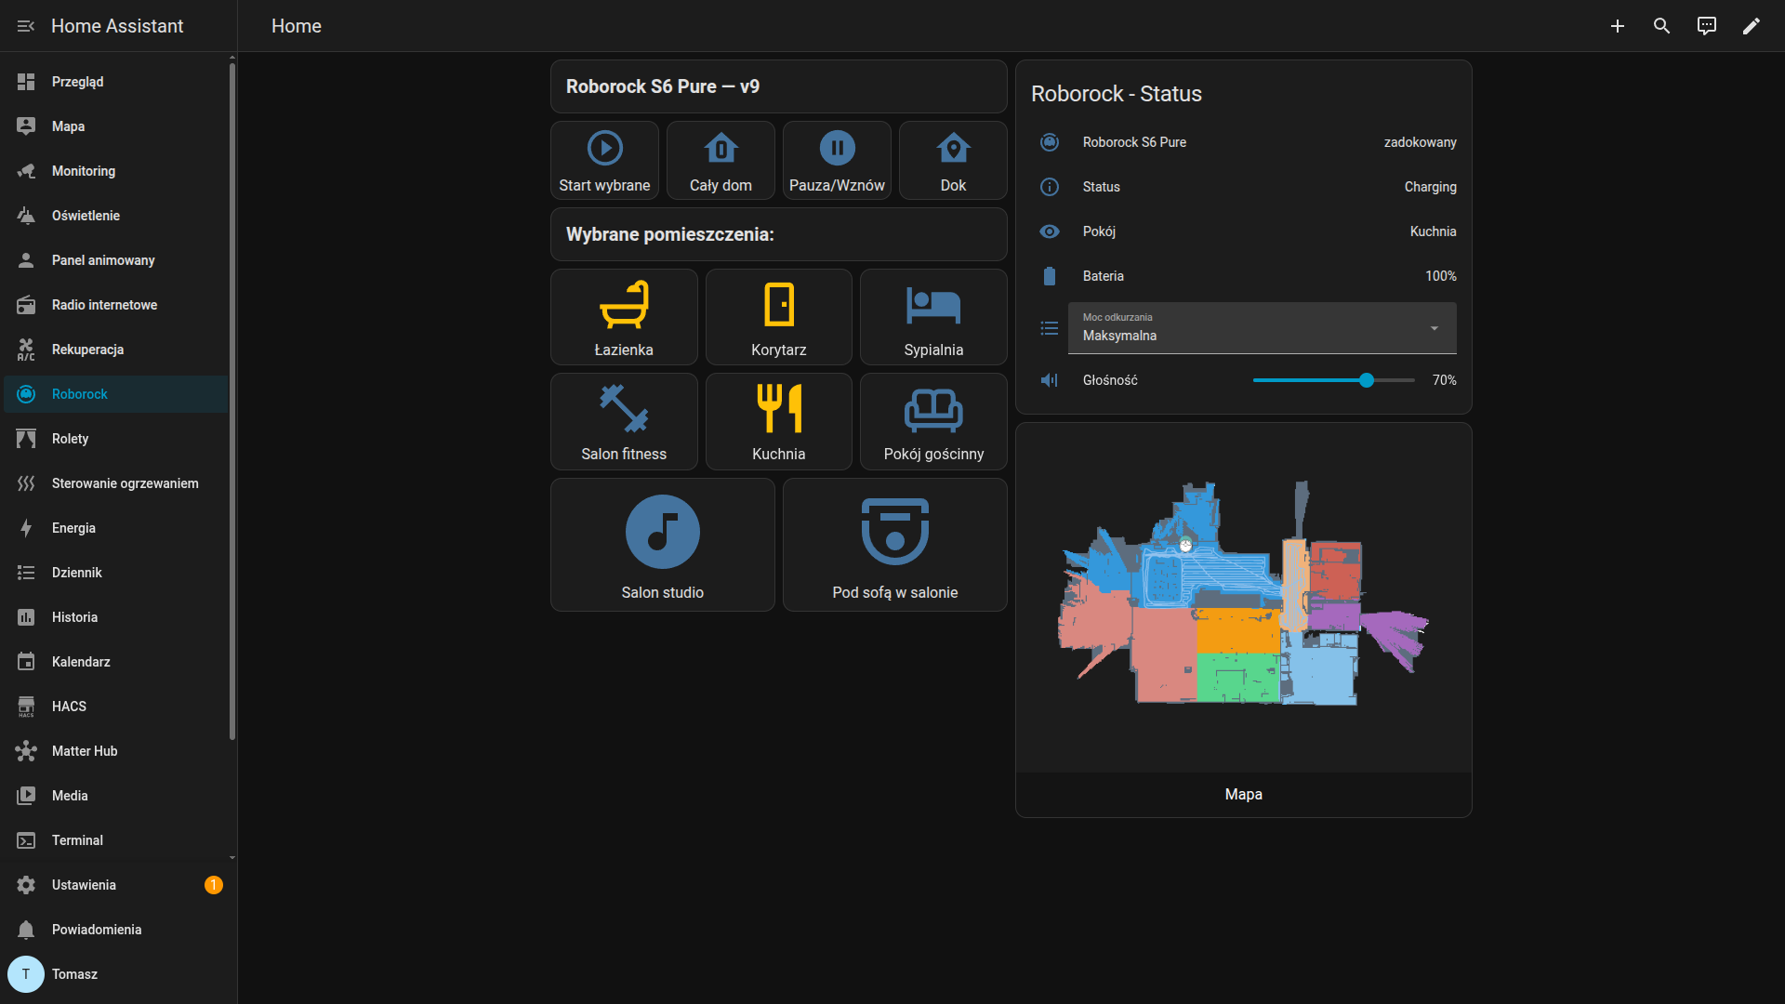Image resolution: width=1785 pixels, height=1004 pixels.
Task: Click the Home Assistant title
Action: coord(117,26)
